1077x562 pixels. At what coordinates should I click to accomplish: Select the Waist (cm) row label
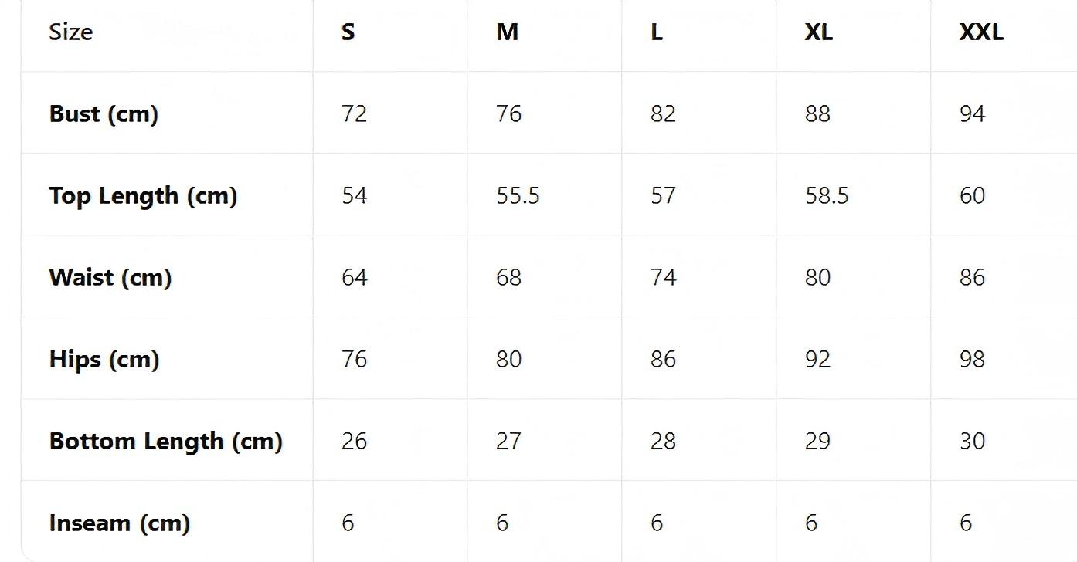110,278
